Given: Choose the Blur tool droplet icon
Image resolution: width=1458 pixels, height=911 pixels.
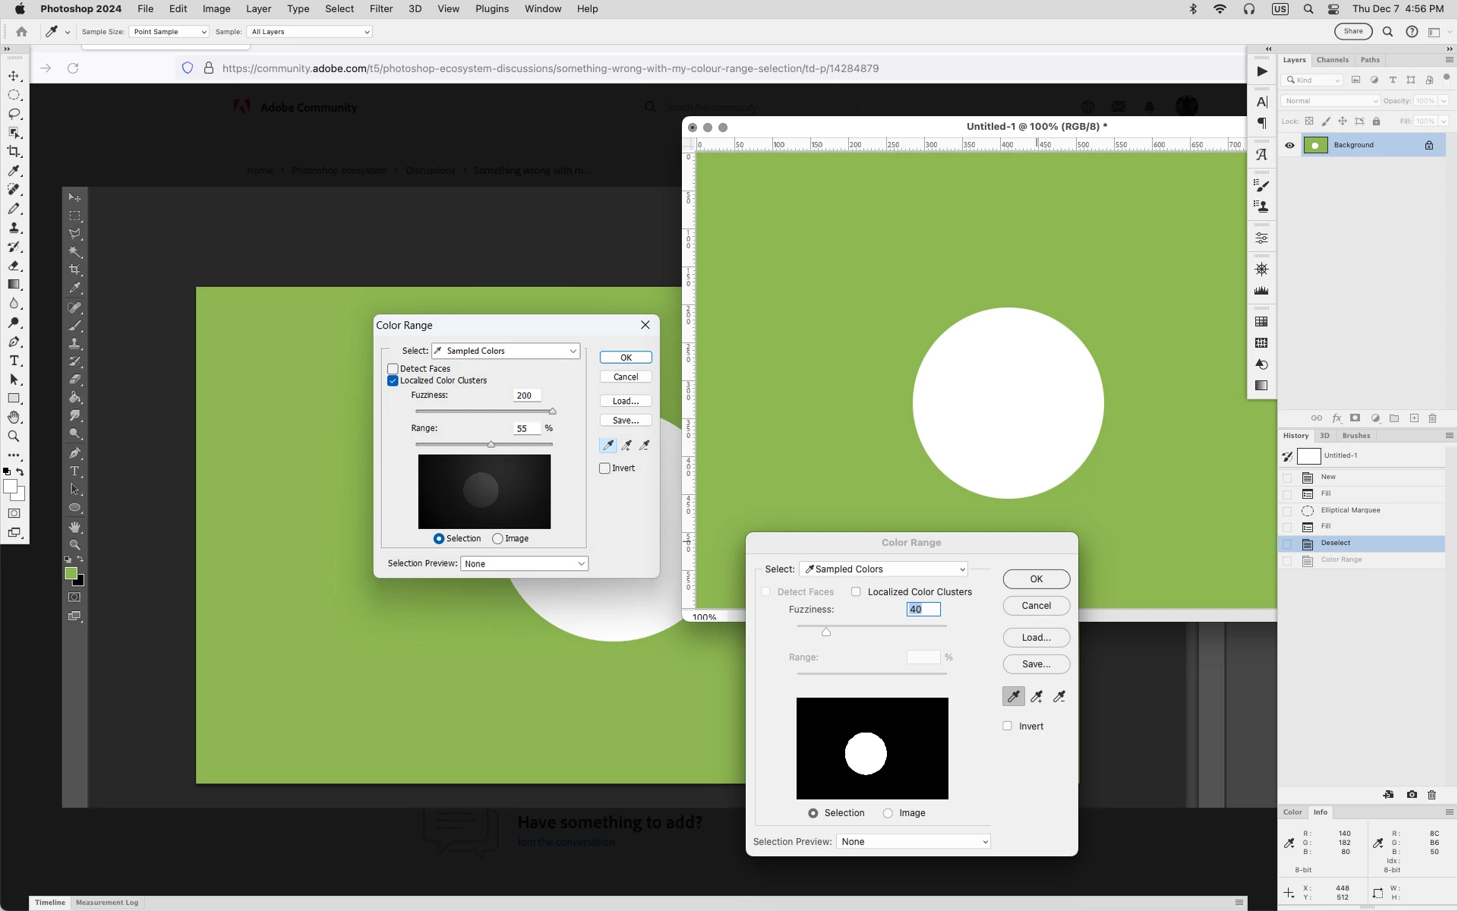Looking at the screenshot, I should pyautogui.click(x=14, y=304).
